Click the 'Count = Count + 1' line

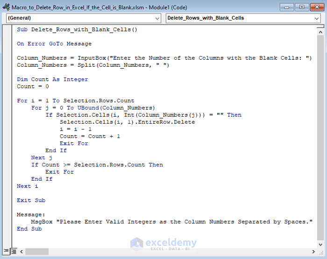point(90,136)
